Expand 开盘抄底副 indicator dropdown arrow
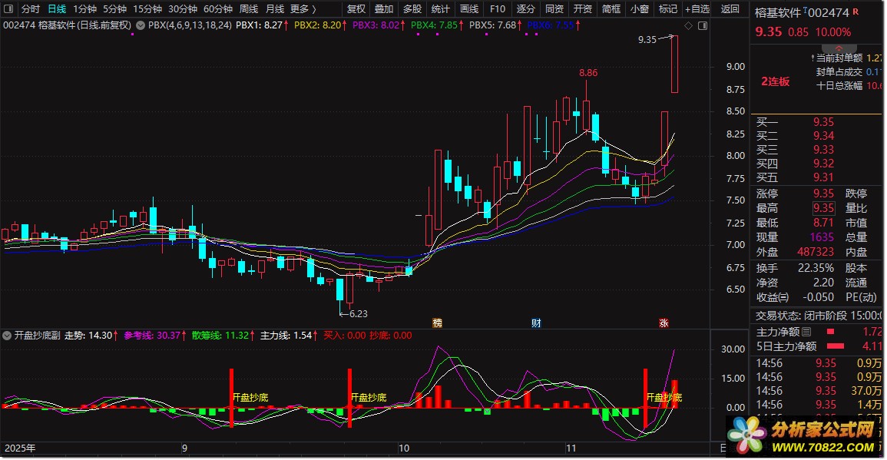 coord(7,336)
